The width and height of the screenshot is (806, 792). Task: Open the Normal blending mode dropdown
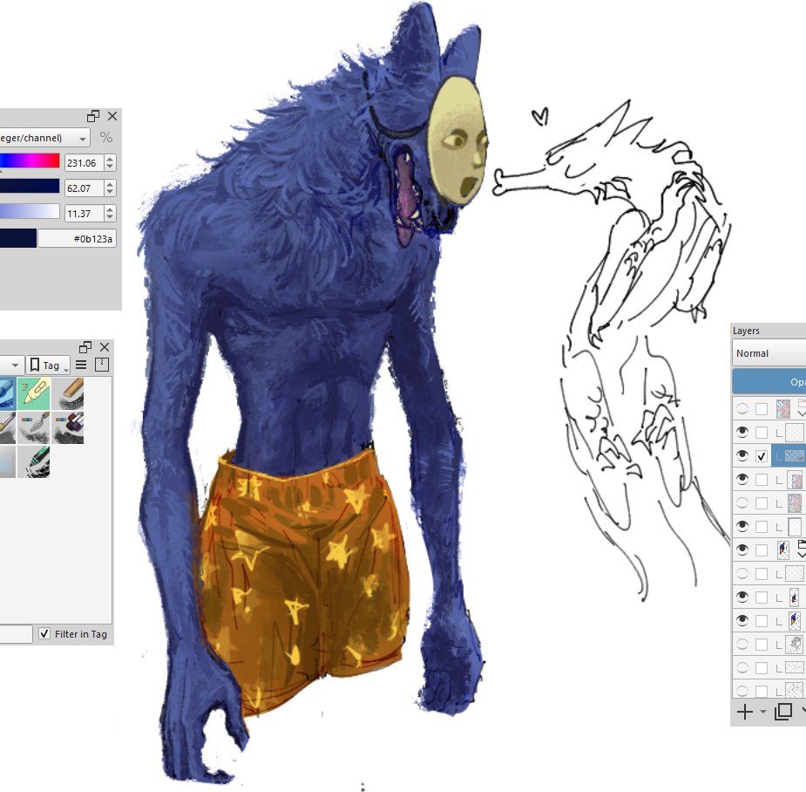pos(769,353)
